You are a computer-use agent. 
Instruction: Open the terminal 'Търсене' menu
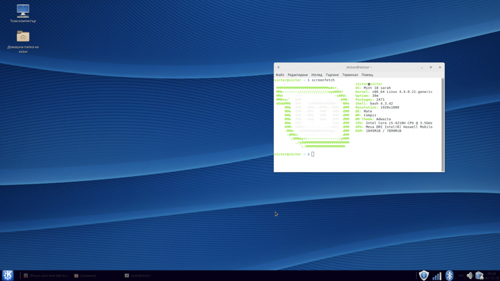pyautogui.click(x=332, y=75)
